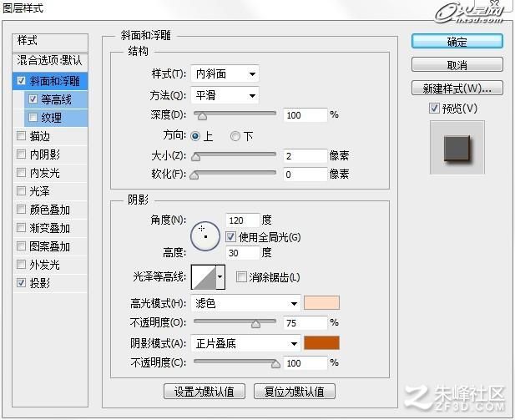Image resolution: width=515 pixels, height=420 pixels.
Task: Click the 软化 value field
Action: (305, 175)
